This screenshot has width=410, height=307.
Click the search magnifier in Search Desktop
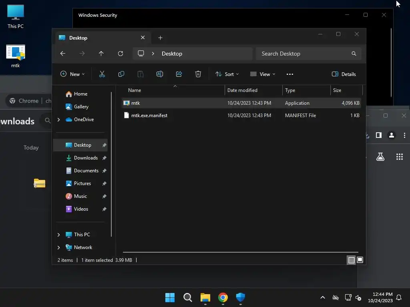tap(354, 54)
